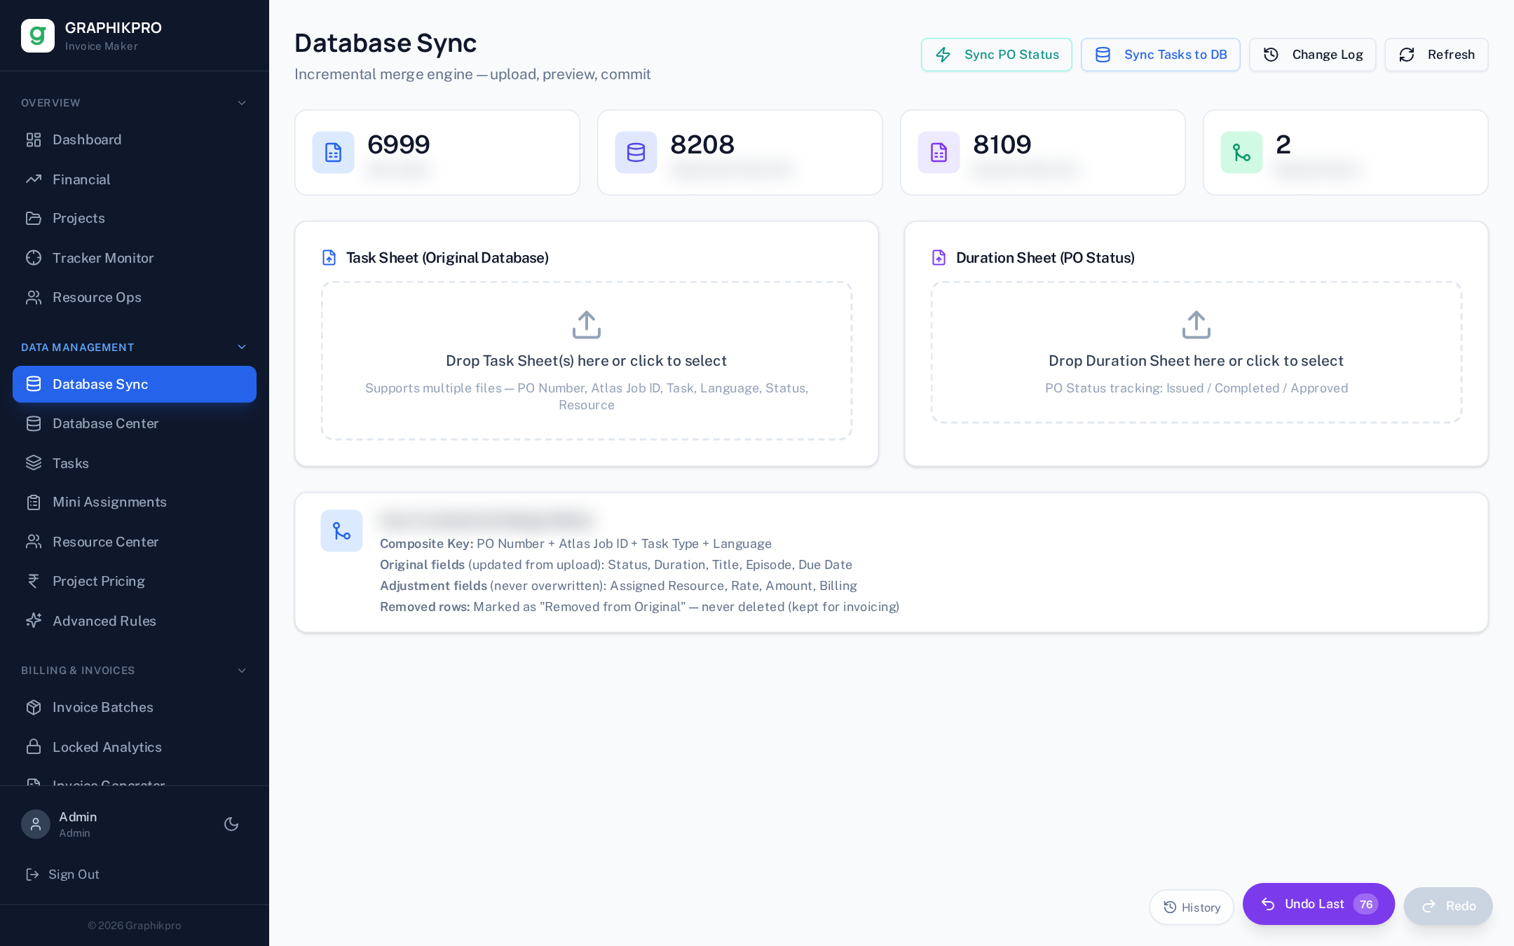Click the Database Center cylinder icon
The height and width of the screenshot is (946, 1514).
pos(34,423)
